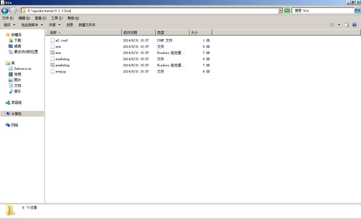This screenshot has height=219, width=361.
Task: Sort by the 类型 column header
Action: [x=172, y=32]
